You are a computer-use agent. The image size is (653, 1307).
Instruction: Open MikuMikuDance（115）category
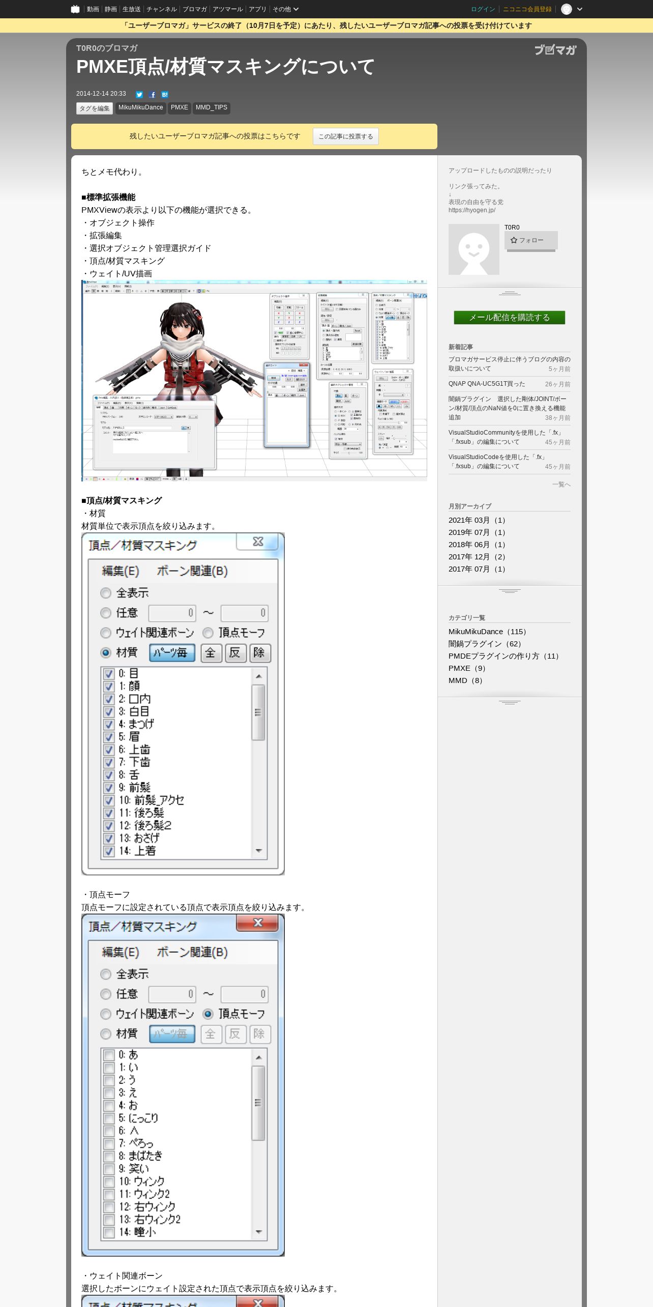click(x=489, y=632)
